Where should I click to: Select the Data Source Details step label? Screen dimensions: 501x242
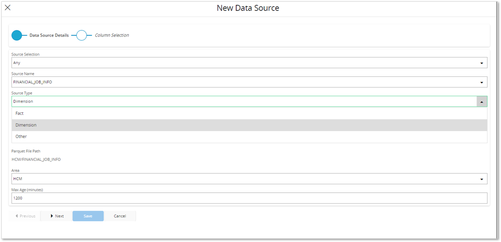pos(49,35)
